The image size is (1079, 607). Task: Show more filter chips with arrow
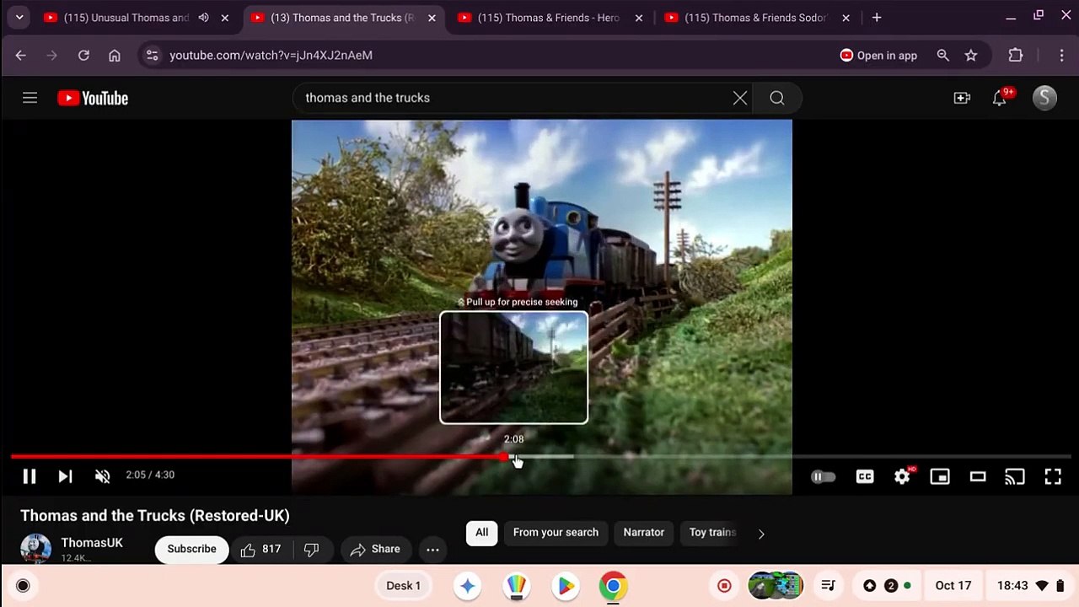761,534
